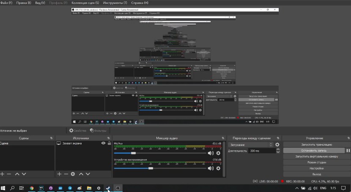Open the Windows system tray hidden icons chevron
The width and height of the screenshot is (351, 192).
coord(297,188)
